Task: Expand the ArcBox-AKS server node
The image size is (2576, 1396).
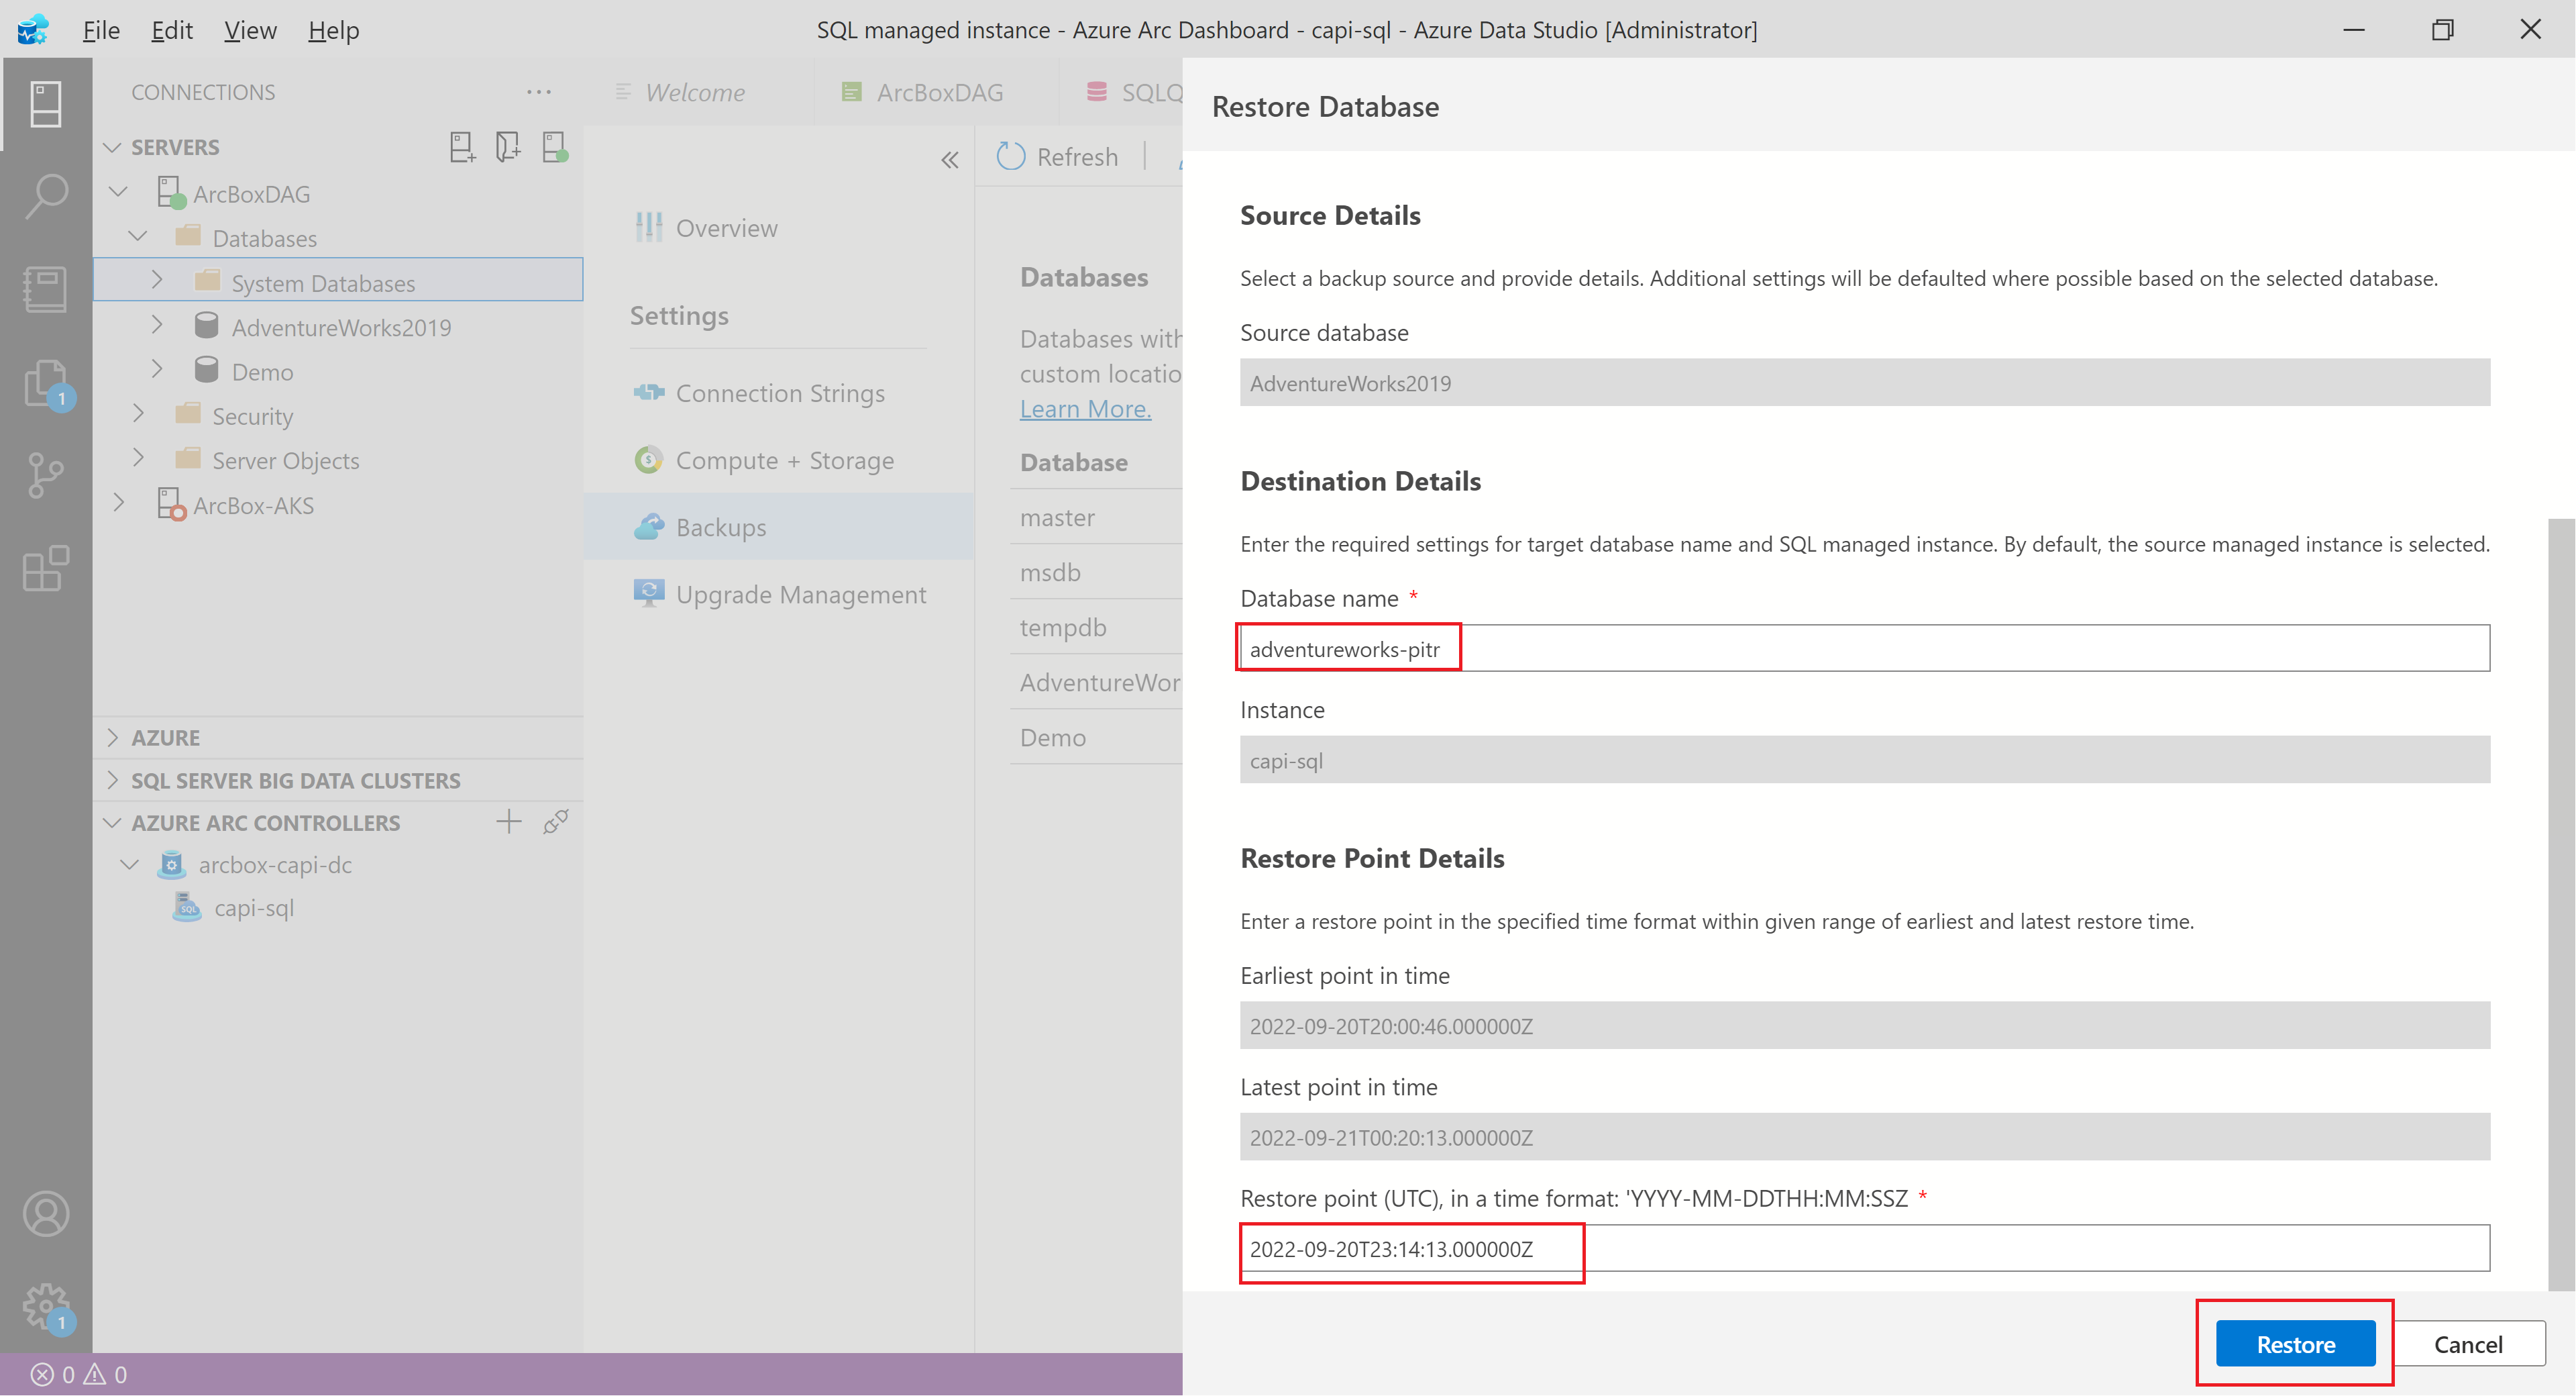Action: click(x=119, y=503)
